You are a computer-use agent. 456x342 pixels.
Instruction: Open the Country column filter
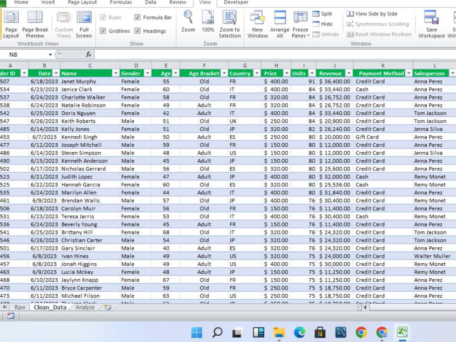tap(257, 73)
